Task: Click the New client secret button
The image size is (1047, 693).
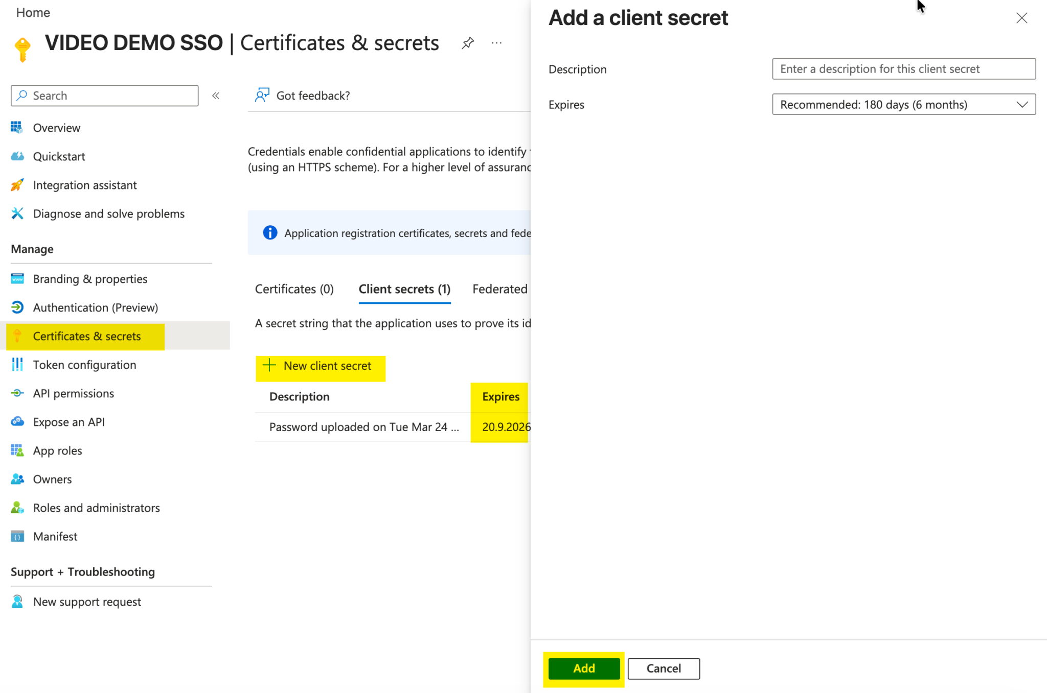Action: point(321,366)
